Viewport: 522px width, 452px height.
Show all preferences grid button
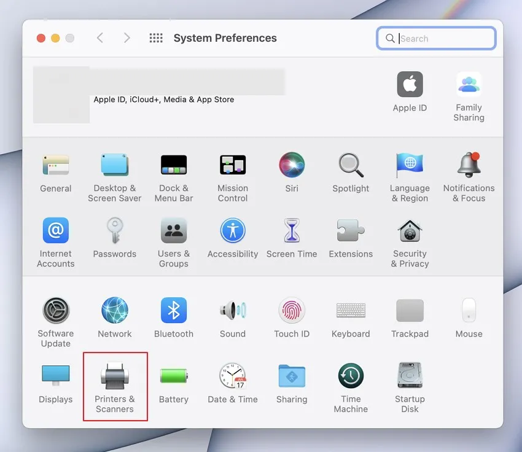(156, 38)
